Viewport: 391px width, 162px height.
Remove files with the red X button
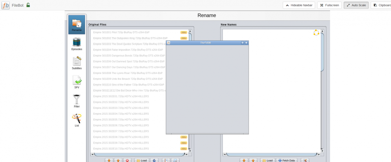pos(127,160)
